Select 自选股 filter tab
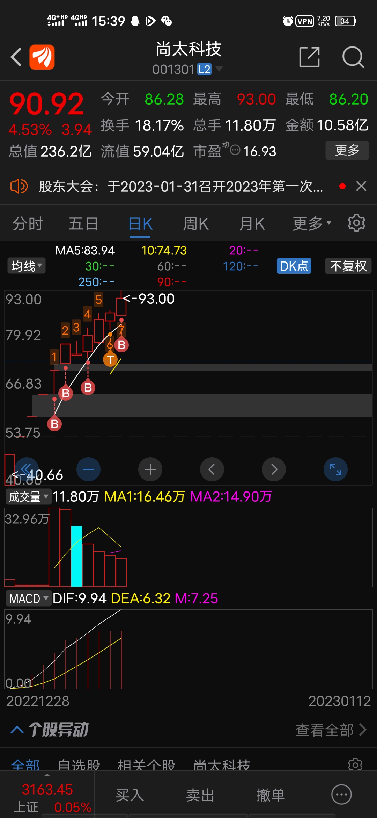The image size is (377, 818). (x=79, y=766)
